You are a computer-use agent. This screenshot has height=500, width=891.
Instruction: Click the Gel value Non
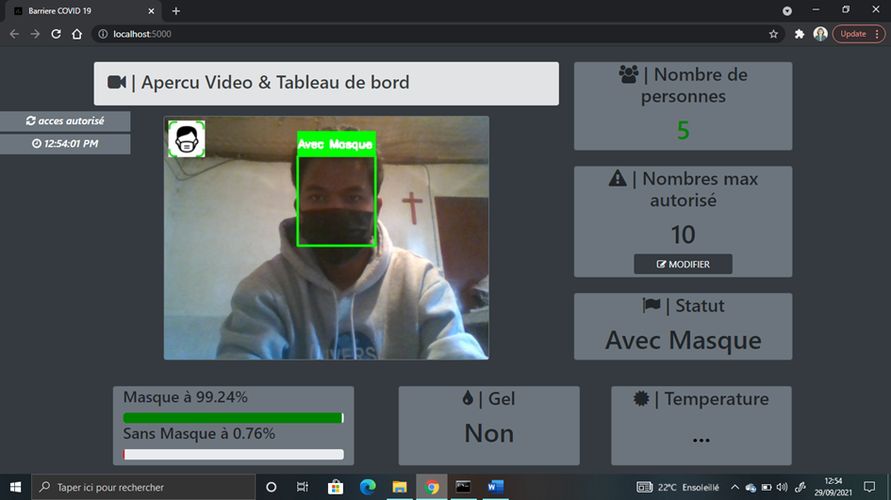click(x=488, y=433)
